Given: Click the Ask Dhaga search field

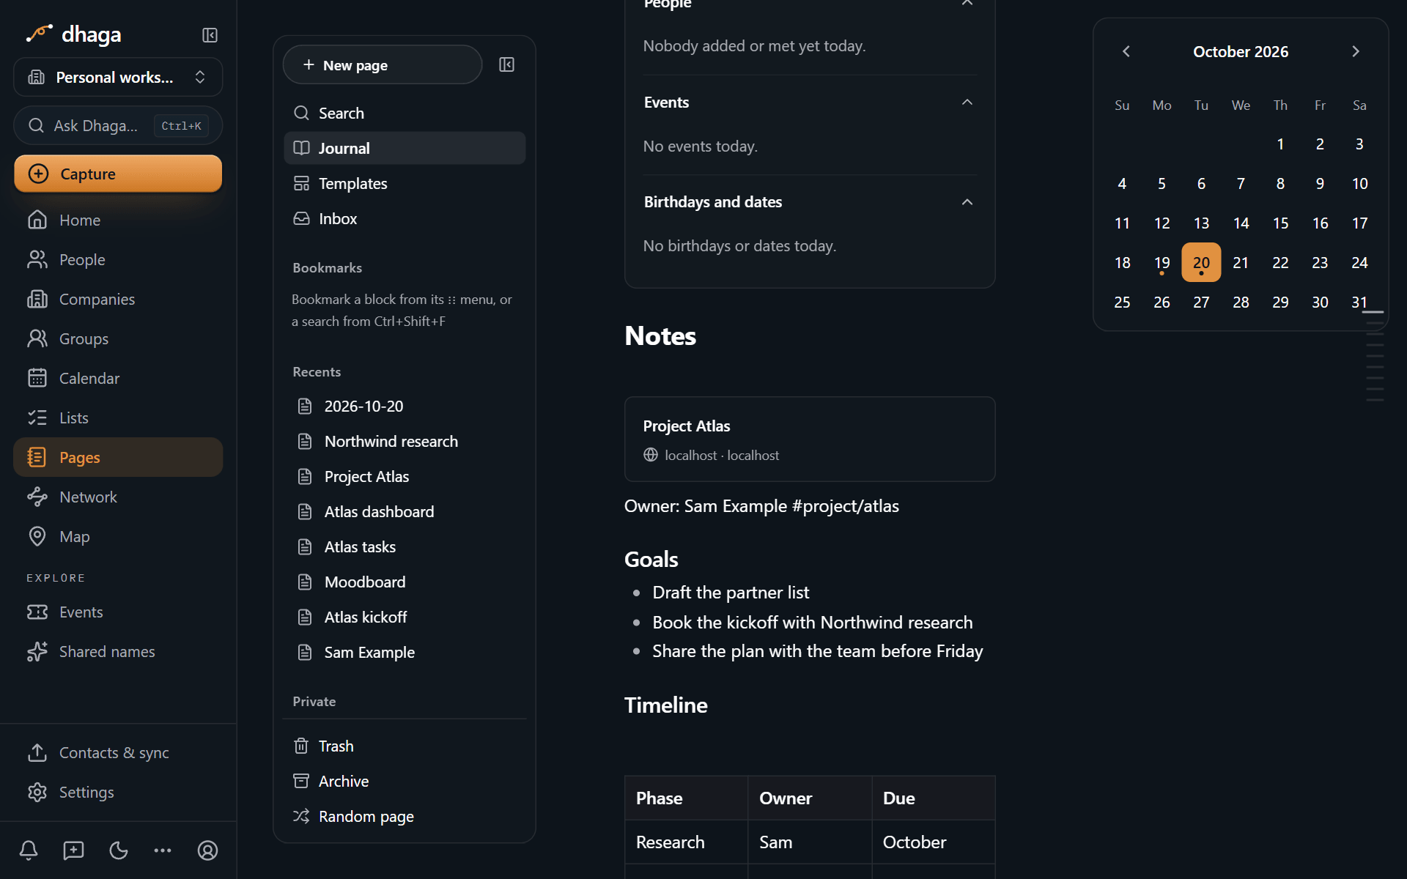Looking at the screenshot, I should (x=118, y=125).
